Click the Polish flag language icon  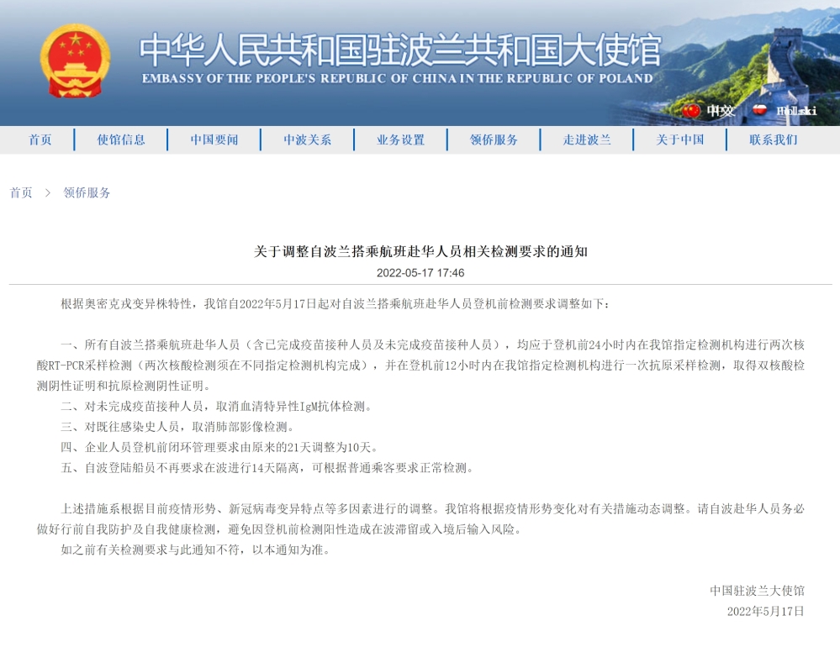pos(759,110)
